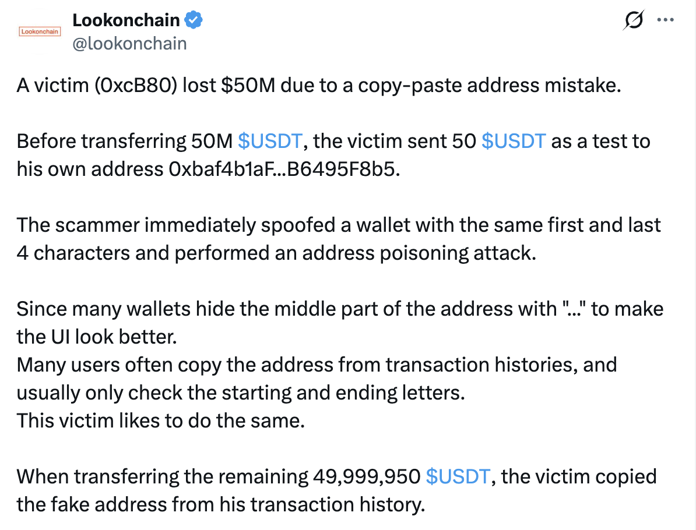Click the verified badge next to Lookonchain

192,20
